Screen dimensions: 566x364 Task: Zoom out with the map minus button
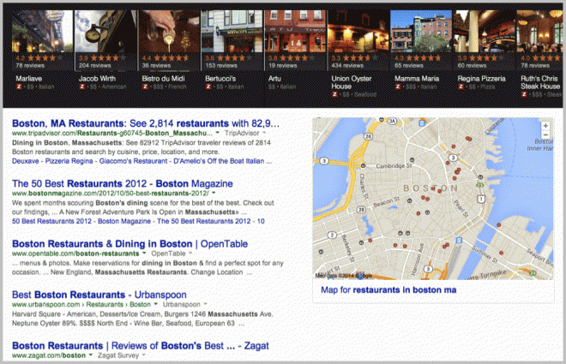point(545,134)
